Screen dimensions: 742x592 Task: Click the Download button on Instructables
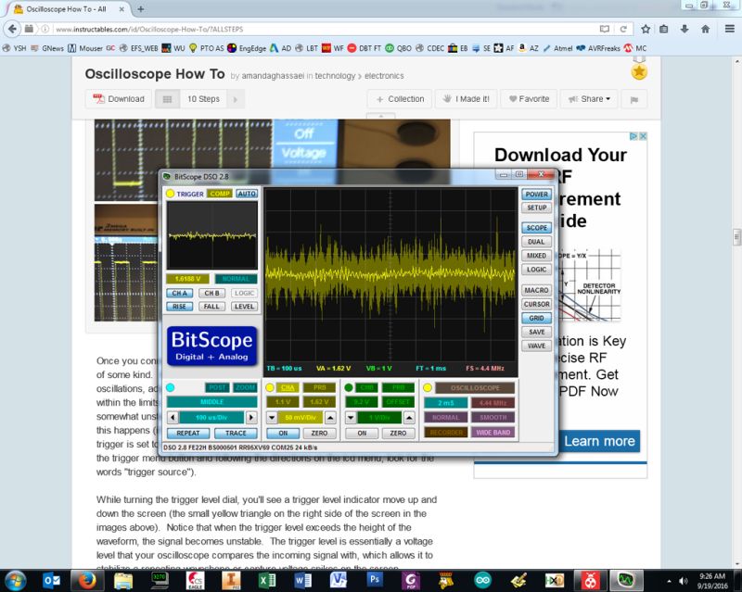pos(119,99)
